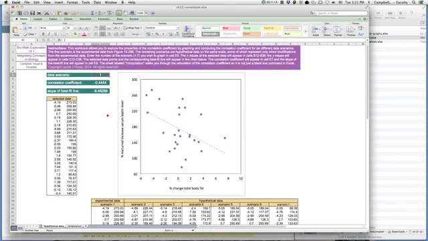Click the Conditional Formatting icon
Viewport: 428px width, 241px height.
188,31
